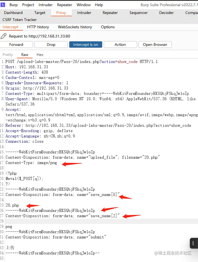
Task: Switch to the Hex view tab
Action: pyautogui.click(x=40, y=55)
